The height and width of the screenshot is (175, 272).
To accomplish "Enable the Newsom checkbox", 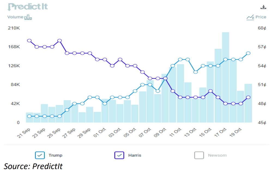I will point(199,155).
